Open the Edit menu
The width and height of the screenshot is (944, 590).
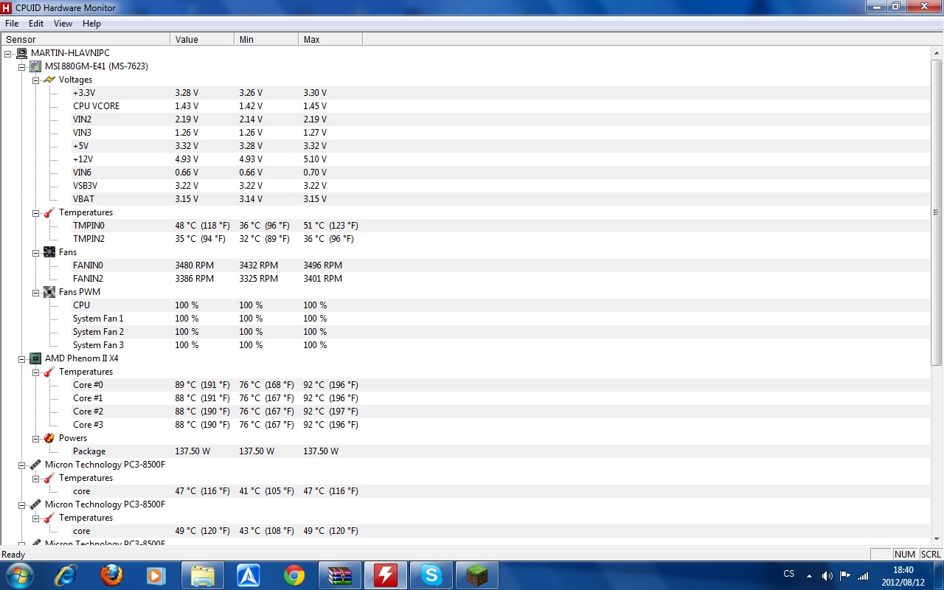tap(36, 24)
